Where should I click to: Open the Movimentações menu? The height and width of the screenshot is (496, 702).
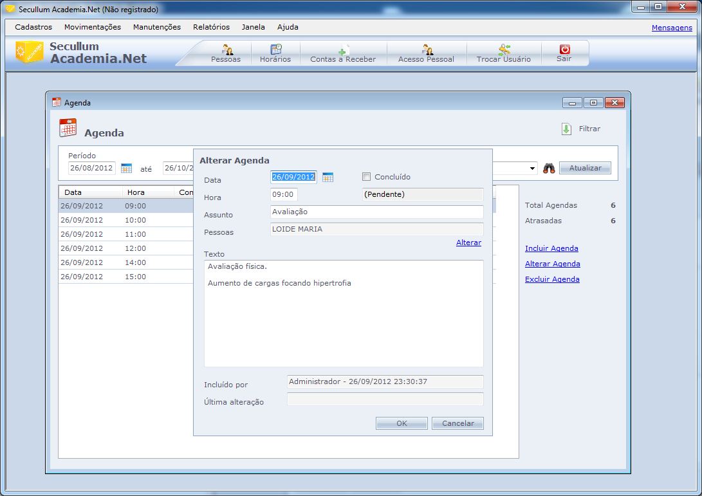pos(93,27)
